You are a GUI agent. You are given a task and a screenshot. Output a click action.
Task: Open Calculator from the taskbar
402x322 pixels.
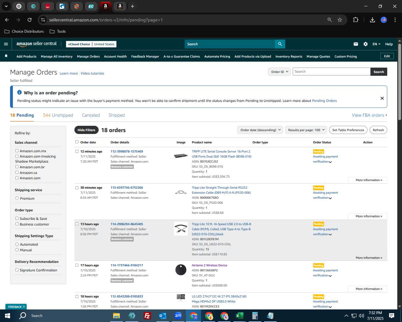click(x=255, y=316)
